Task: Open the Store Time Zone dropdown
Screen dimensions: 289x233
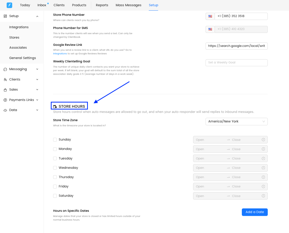Action: point(236,121)
